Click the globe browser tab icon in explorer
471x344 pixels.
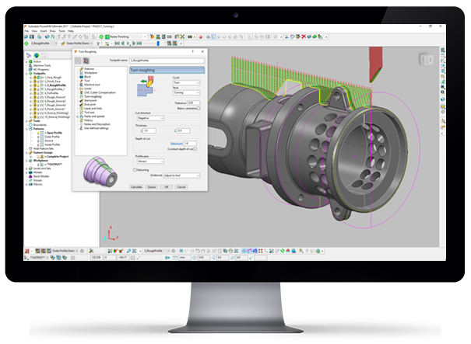(37, 55)
